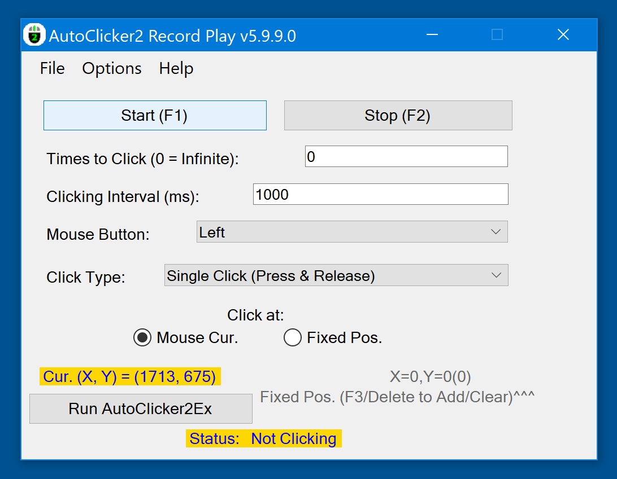Click the highlighted cursor coordinates label
617x479 pixels.
[129, 376]
